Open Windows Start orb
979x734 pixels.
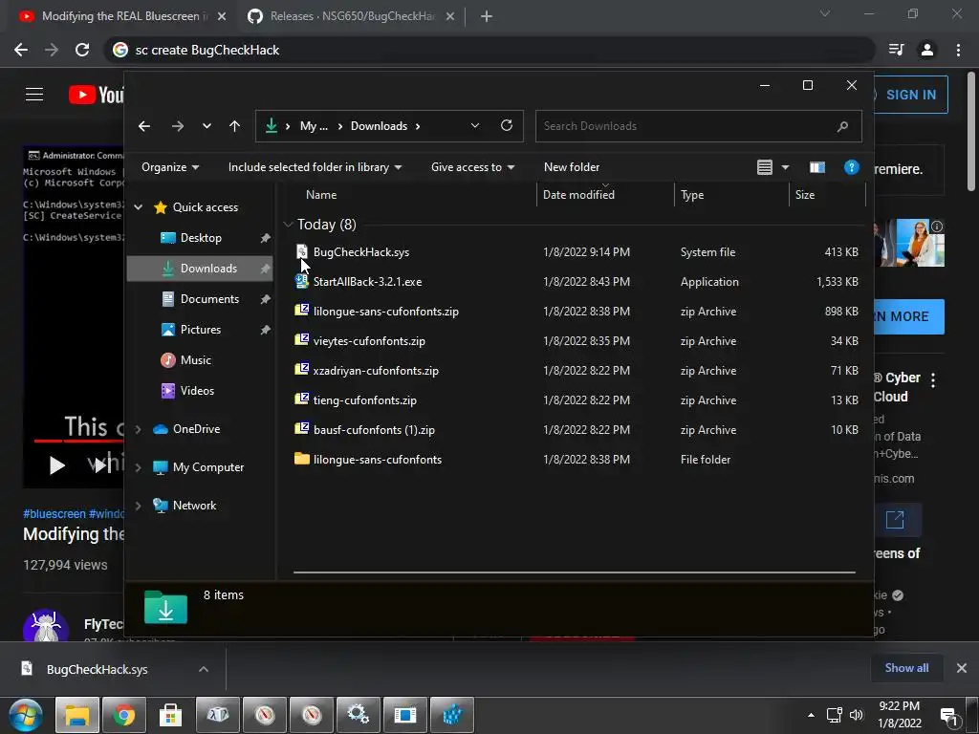[x=26, y=715]
